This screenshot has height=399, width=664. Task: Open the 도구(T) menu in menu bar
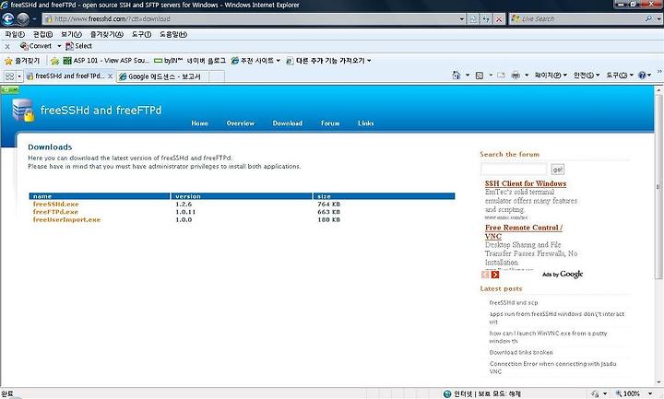point(141,34)
